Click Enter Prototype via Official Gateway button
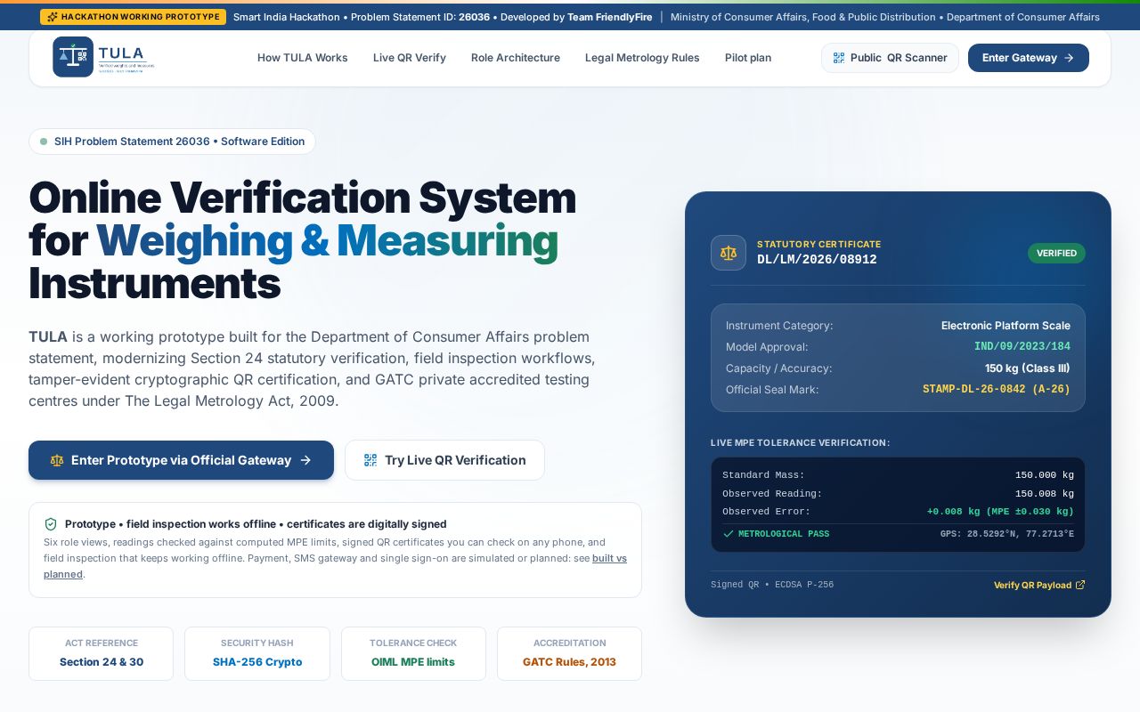This screenshot has width=1140, height=712. [181, 460]
